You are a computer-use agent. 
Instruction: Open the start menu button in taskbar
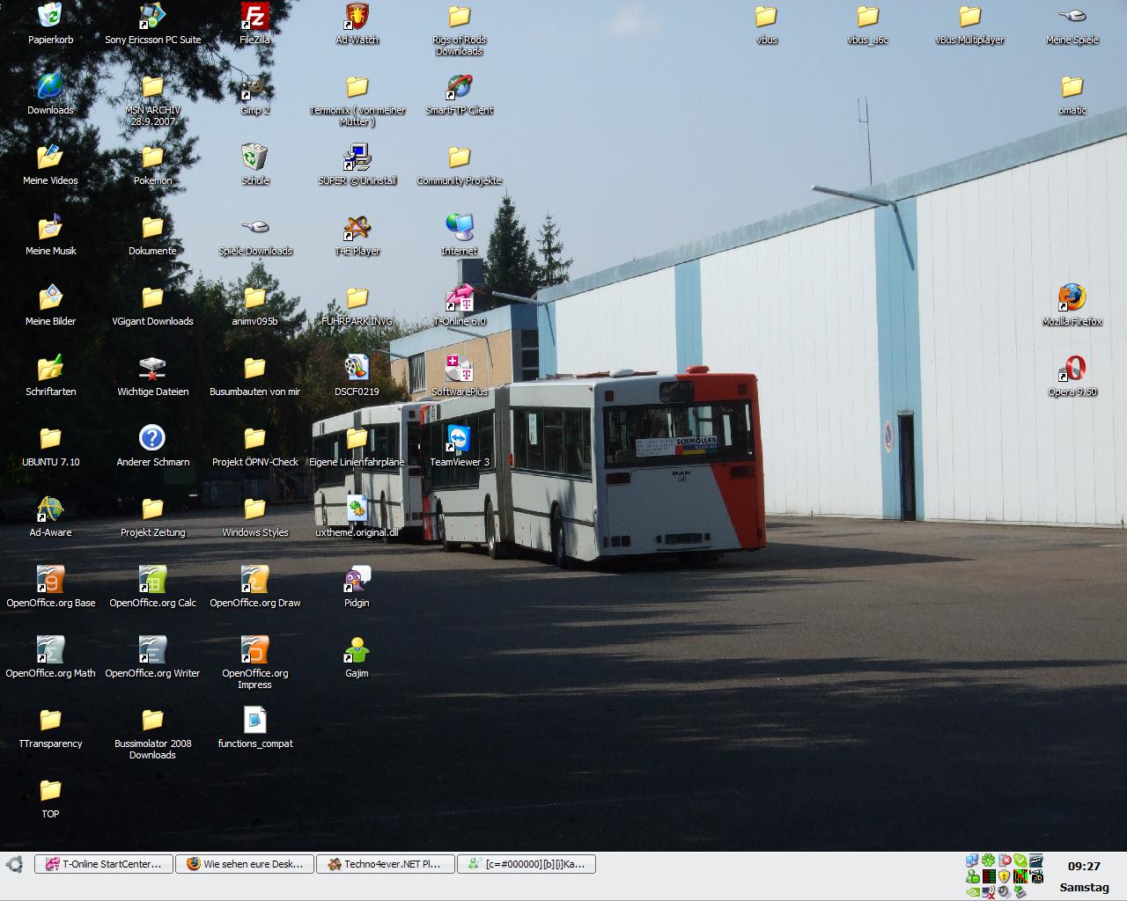coord(14,864)
